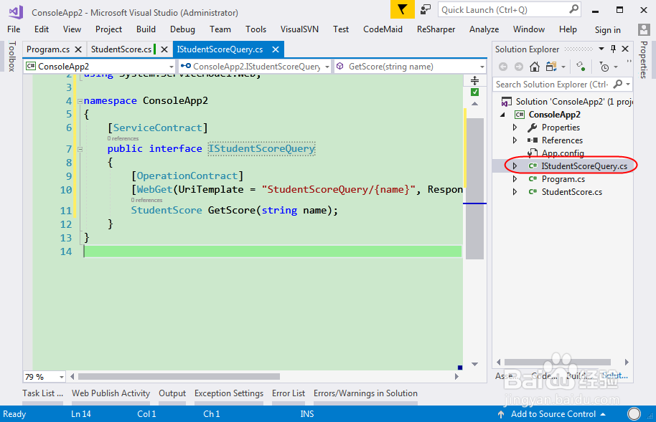
Task: Click the Quick Launch search magnifier
Action: [574, 9]
